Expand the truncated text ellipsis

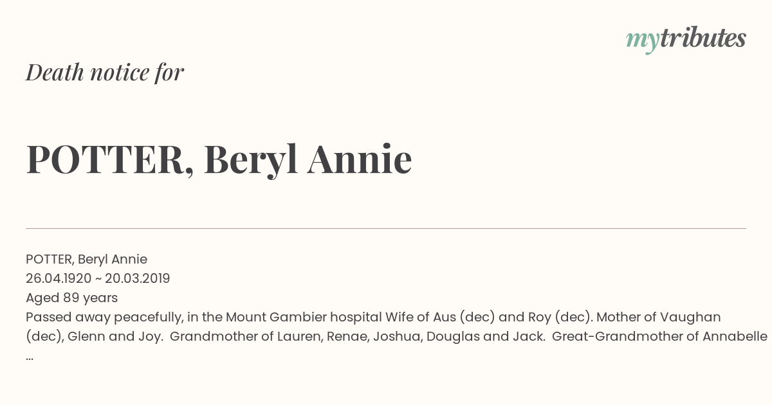coord(30,355)
